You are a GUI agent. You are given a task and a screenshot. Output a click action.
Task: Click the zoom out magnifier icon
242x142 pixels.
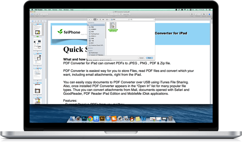pos(110,14)
